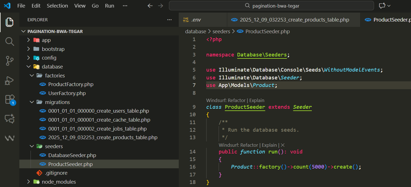Open the Selection menu
411x187 pixels.
point(57,6)
